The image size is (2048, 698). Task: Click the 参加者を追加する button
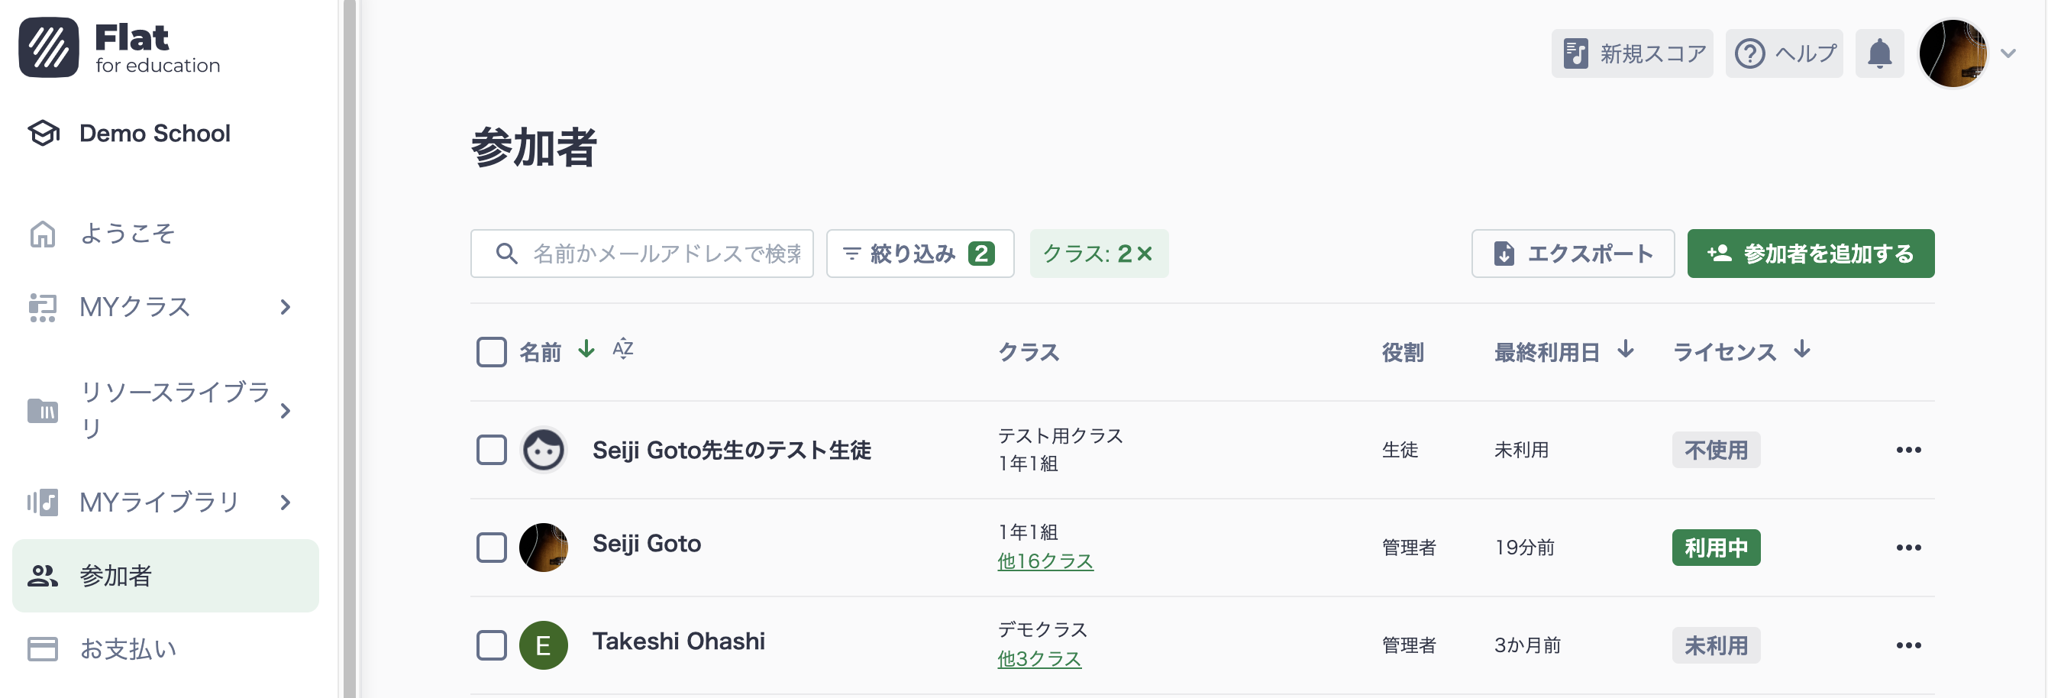click(x=1811, y=254)
